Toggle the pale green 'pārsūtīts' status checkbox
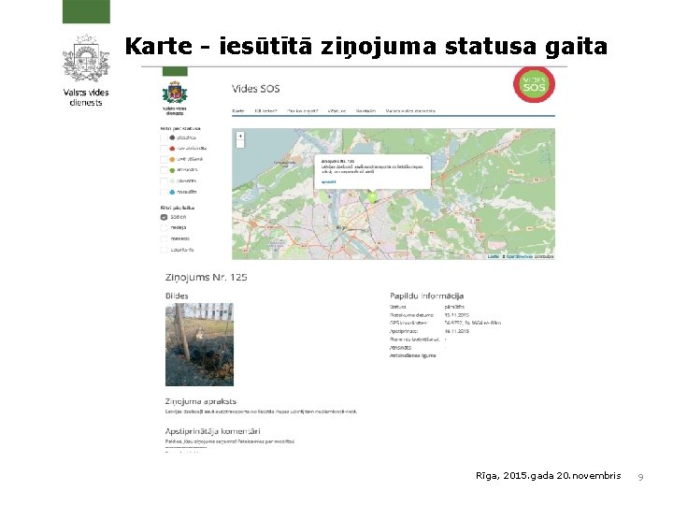 [164, 181]
